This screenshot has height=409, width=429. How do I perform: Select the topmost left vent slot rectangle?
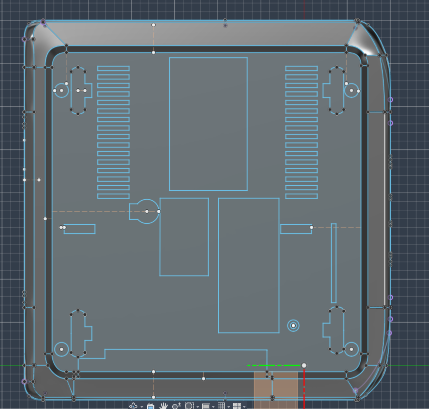coord(113,68)
